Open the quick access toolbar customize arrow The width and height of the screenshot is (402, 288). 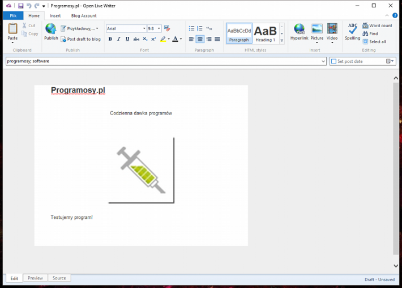(44, 6)
